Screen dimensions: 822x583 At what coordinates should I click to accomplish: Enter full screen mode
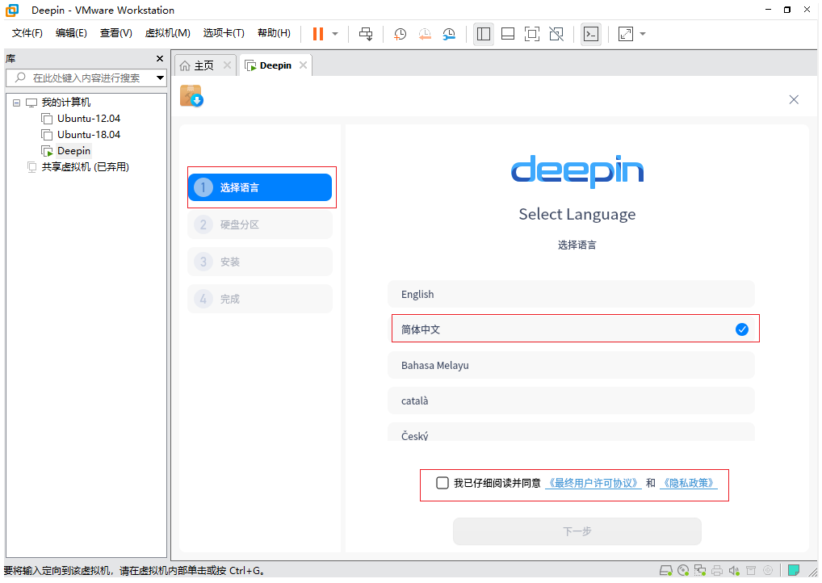tap(532, 34)
